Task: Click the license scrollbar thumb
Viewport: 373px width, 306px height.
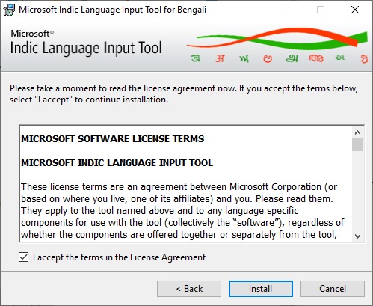Action: [x=358, y=144]
